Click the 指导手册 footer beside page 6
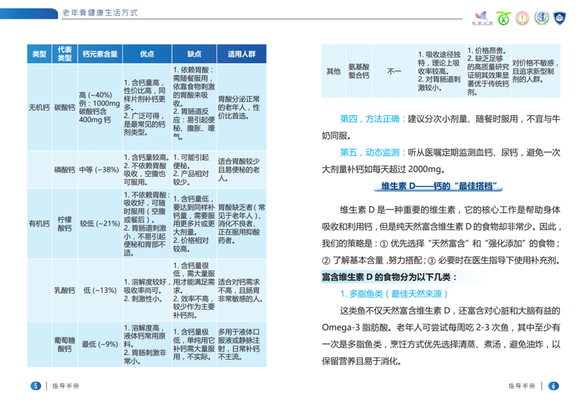This screenshot has width=587, height=402. (x=522, y=386)
